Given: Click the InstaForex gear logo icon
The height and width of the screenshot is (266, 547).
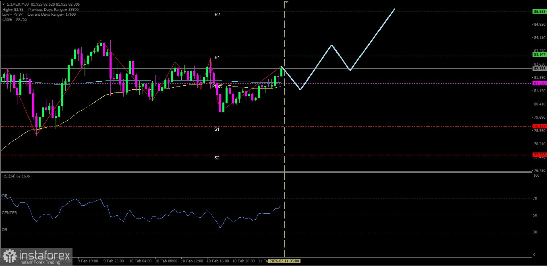Looking at the screenshot, I should 10,256.
